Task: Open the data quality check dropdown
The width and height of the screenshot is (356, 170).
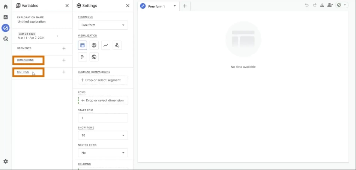Action: point(342,5)
